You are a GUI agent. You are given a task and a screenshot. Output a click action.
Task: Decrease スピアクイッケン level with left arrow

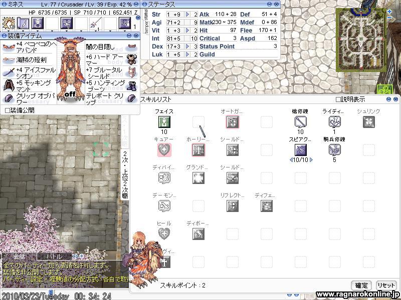coord(291,160)
